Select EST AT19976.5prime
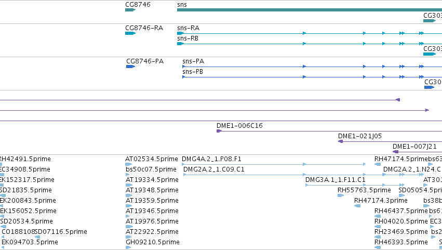442x250 pixels. 152,221
